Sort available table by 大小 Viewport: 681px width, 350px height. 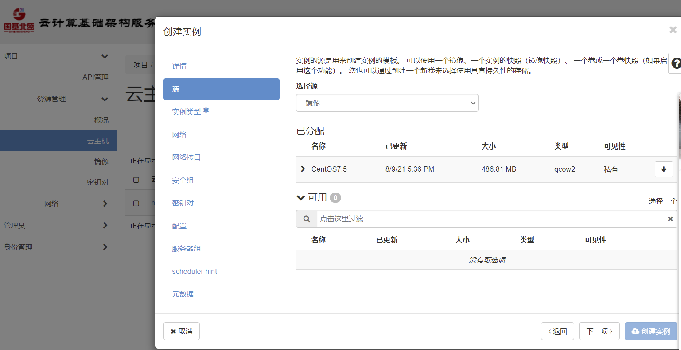[463, 240]
